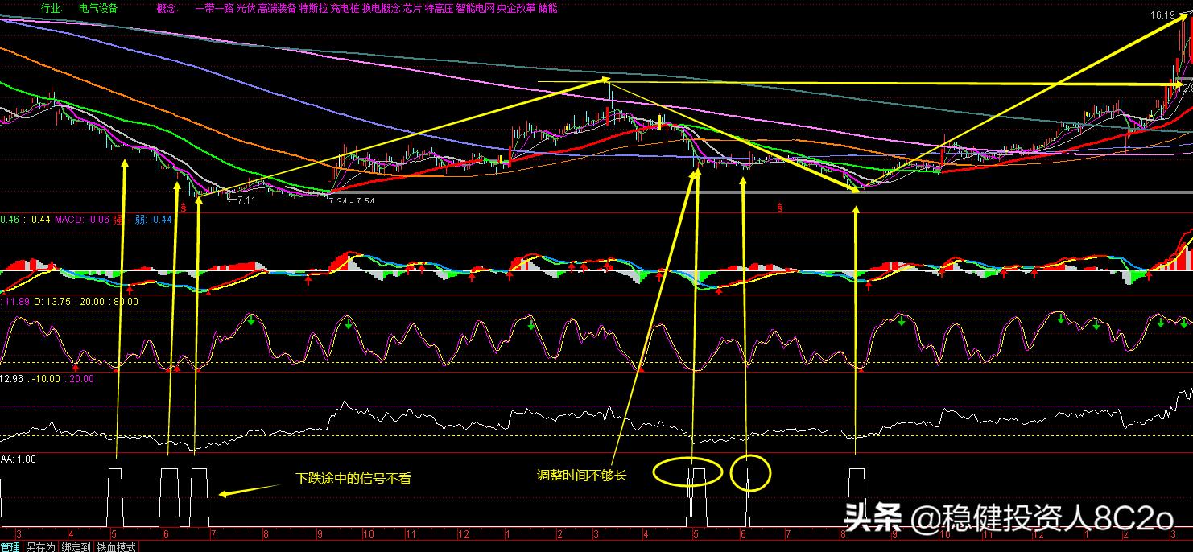Select the 绑定到 tab
Image resolution: width=1193 pixels, height=552 pixels.
point(76,547)
